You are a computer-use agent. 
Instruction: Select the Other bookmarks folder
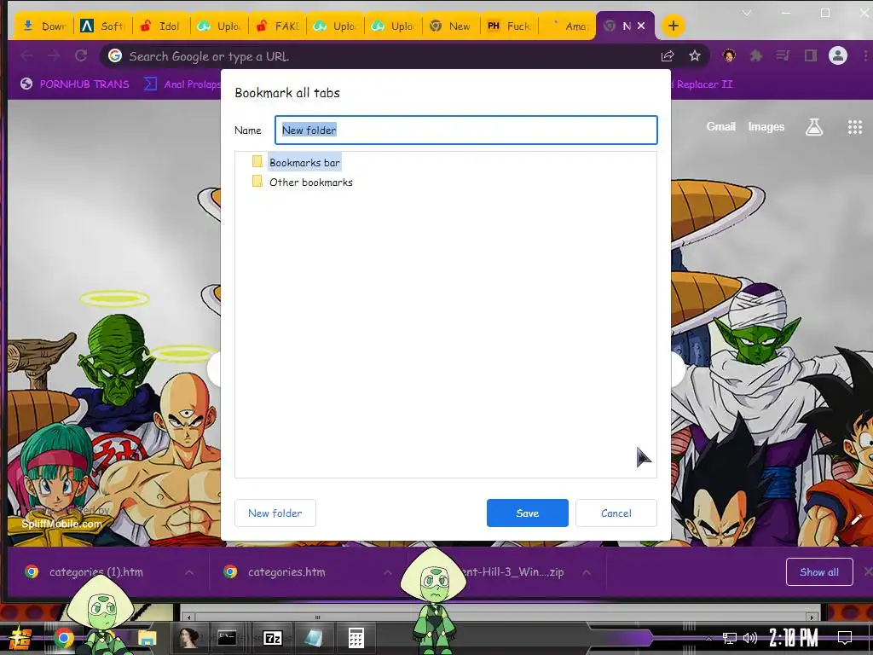310,183
